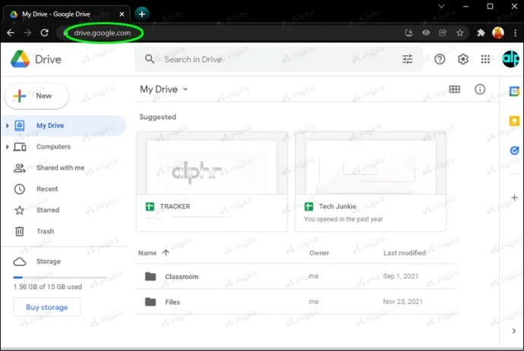Go forward in browser

pos(28,33)
